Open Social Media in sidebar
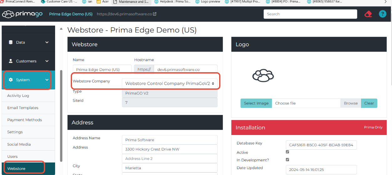392x175 pixels. point(28,144)
